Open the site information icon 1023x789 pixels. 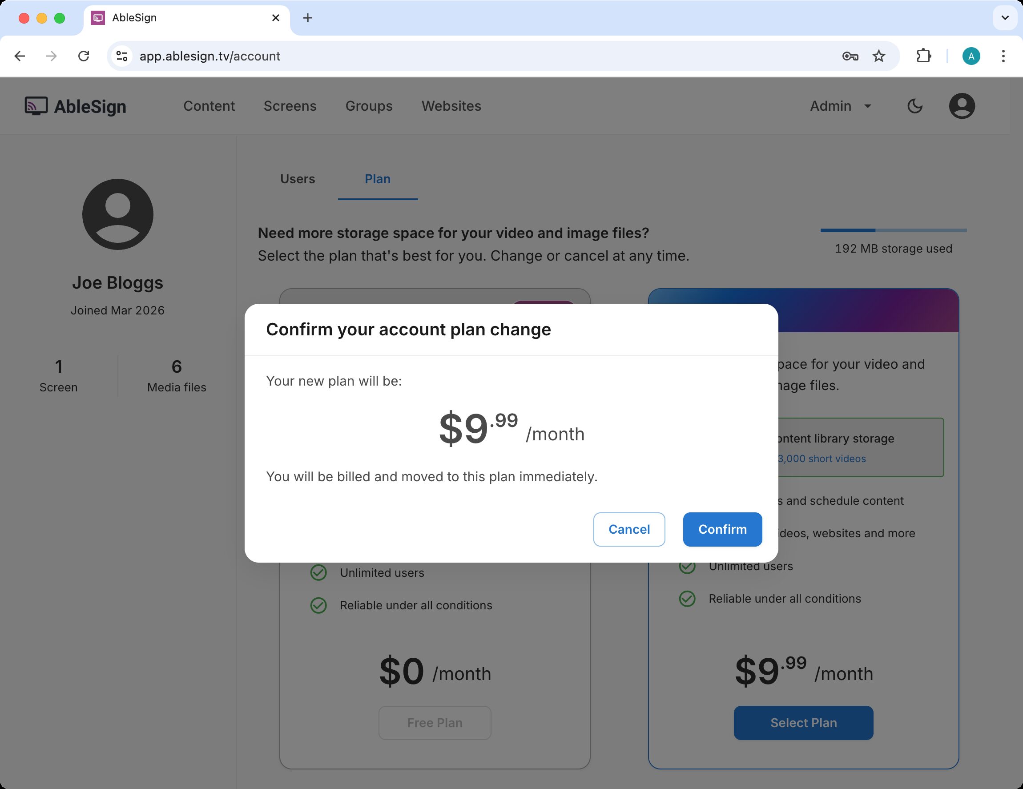click(x=122, y=56)
